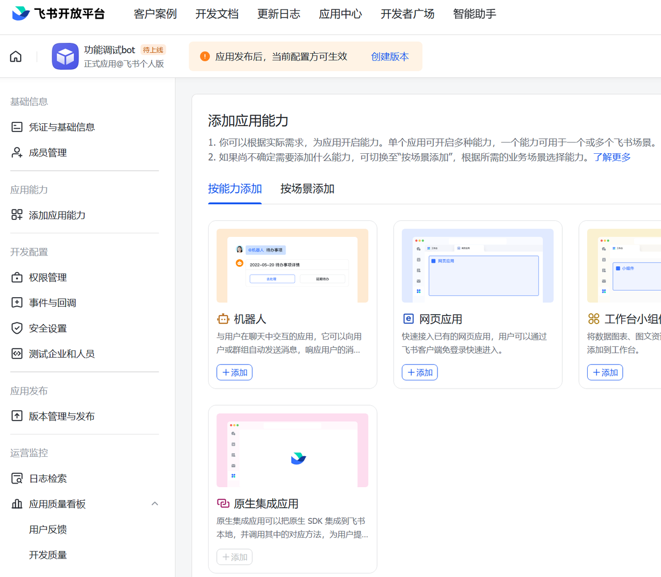
Task: Select 日志检索 label in the sidebar
Action: pyautogui.click(x=48, y=478)
